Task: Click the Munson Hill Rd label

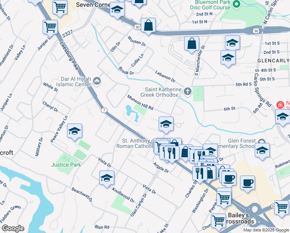Action: (x=140, y=102)
